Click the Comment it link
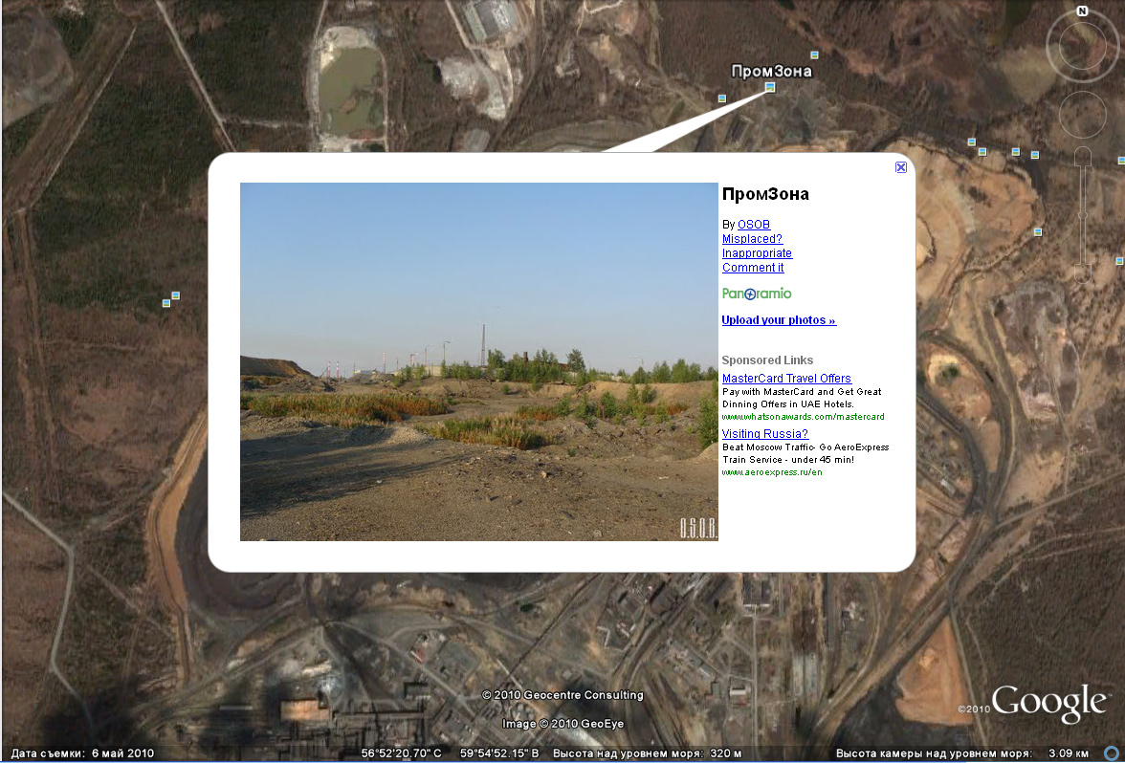Image resolution: width=1125 pixels, height=763 pixels. pos(753,268)
